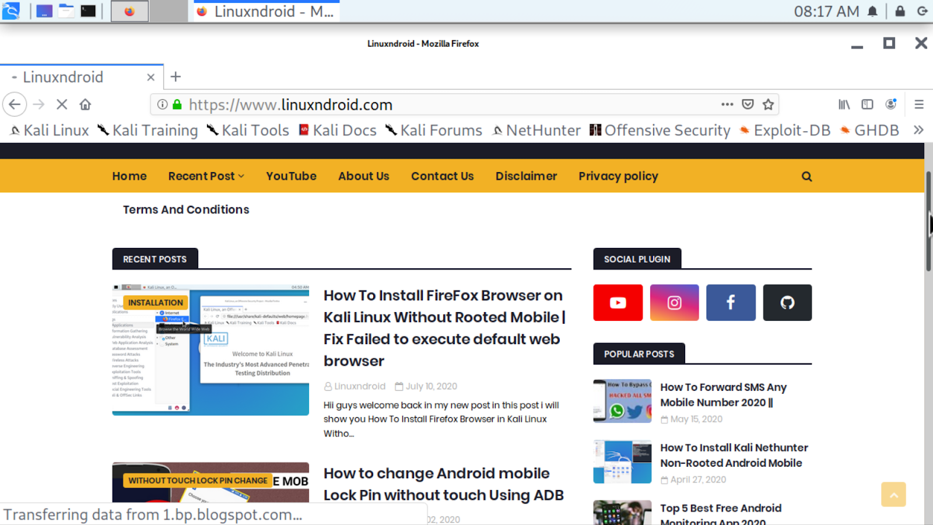Launch the terminal from the panel
This screenshot has width=933, height=525.
pos(88,11)
